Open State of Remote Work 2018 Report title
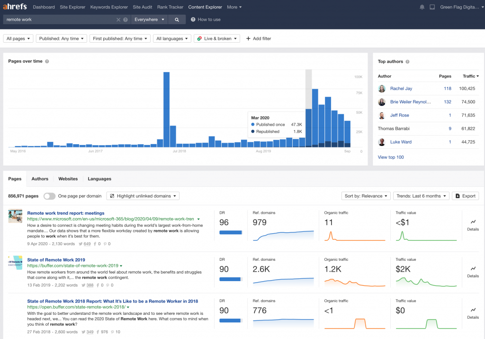The width and height of the screenshot is (485, 339). [x=113, y=301]
